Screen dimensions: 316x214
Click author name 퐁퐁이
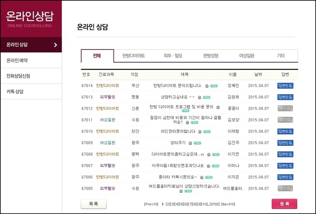(x=233, y=109)
